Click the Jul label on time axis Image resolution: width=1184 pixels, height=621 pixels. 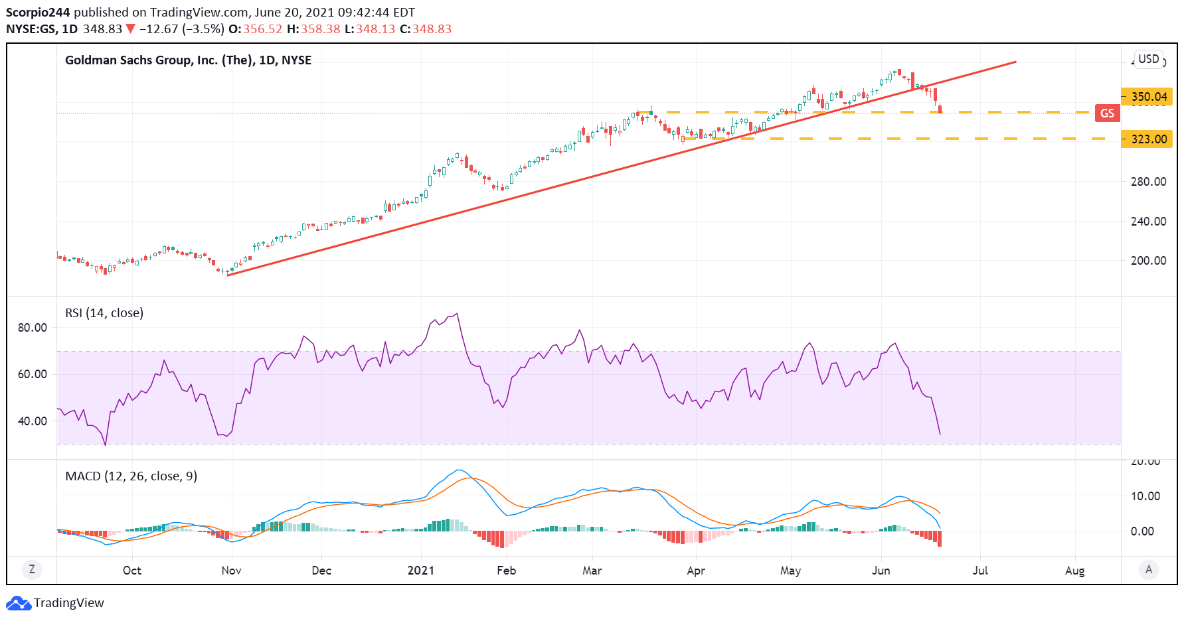point(980,571)
